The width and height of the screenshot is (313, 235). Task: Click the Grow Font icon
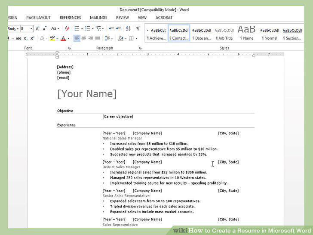37,28
